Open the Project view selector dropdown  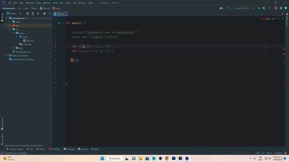pyautogui.click(x=14, y=13)
